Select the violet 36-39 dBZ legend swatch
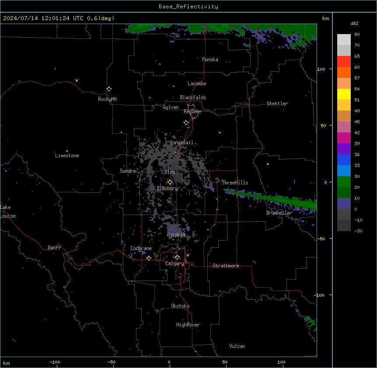This screenshot has width=377, height=368. [344, 149]
